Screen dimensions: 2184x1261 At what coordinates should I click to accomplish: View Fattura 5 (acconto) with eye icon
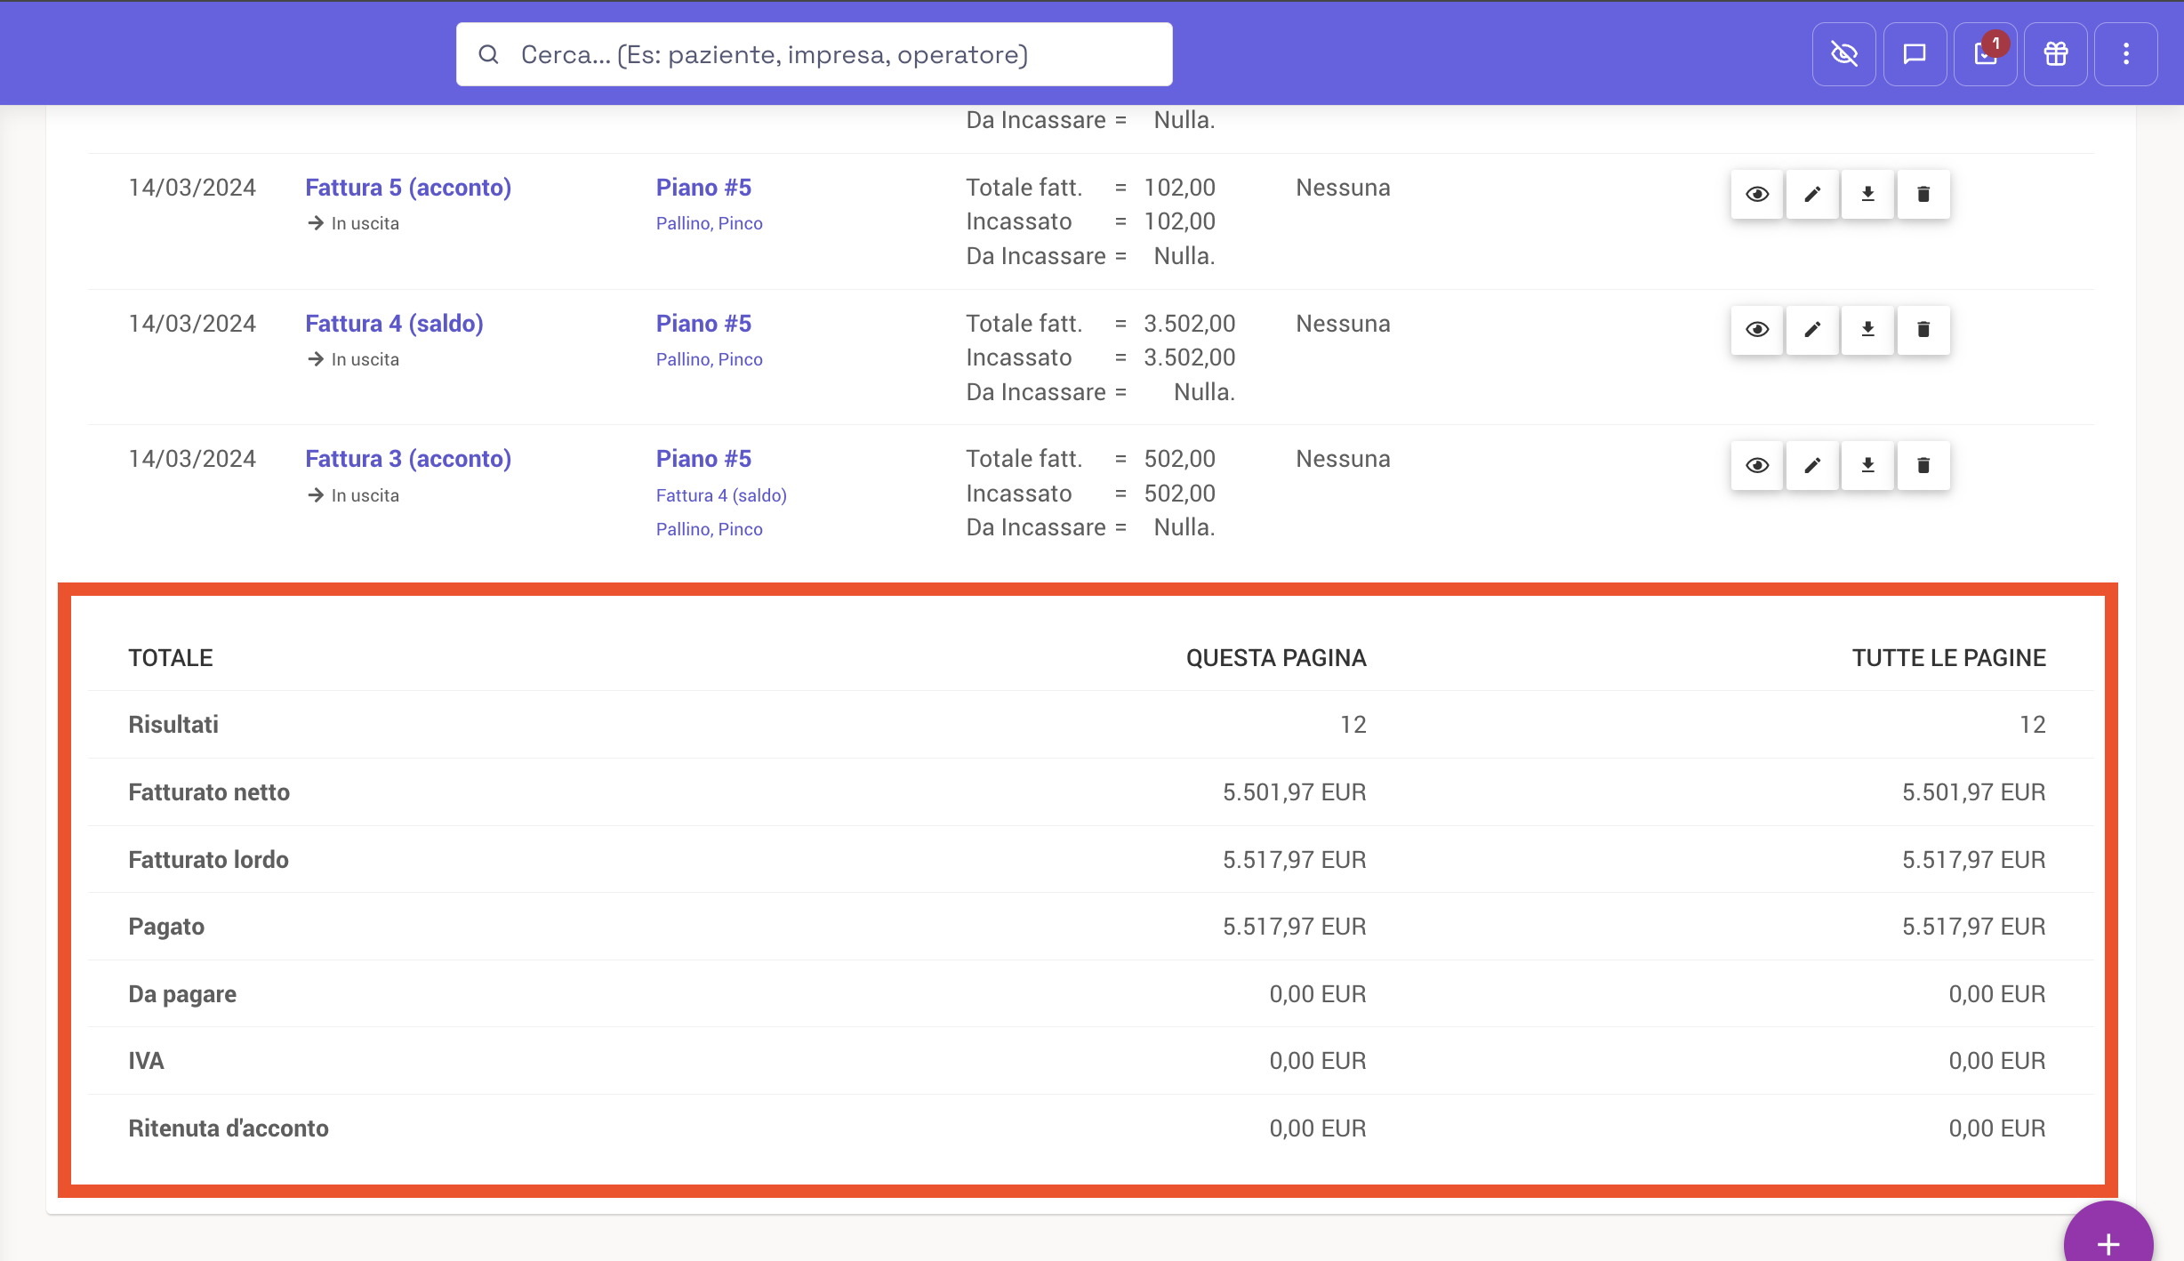pos(1756,194)
